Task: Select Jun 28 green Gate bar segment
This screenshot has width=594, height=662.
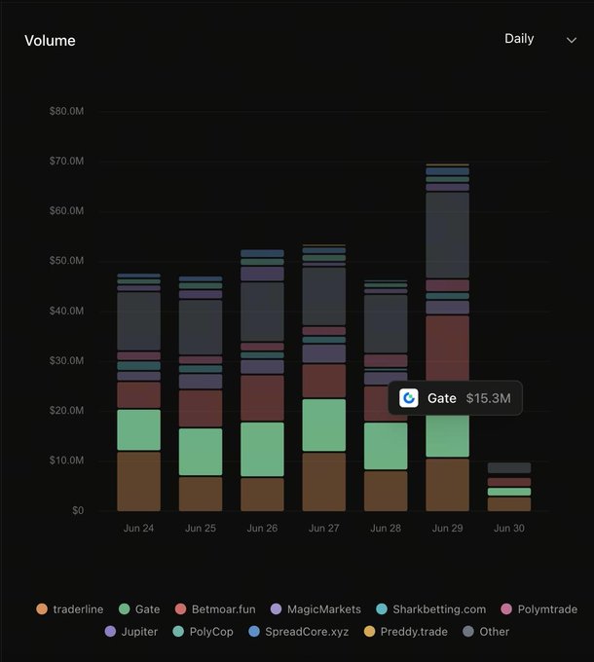Action: click(386, 446)
